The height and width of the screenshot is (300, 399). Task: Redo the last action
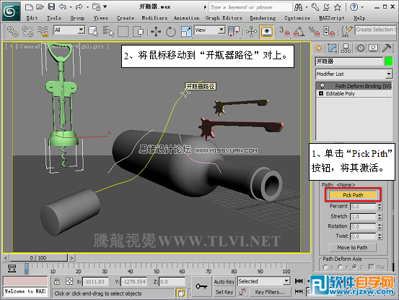79,7
